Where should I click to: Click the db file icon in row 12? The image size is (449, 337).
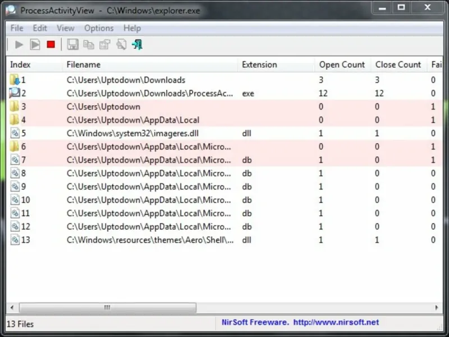click(15, 226)
